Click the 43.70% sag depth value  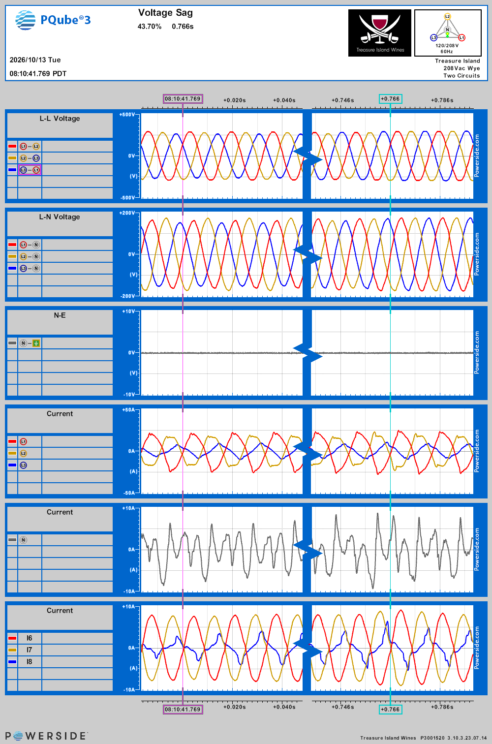150,27
